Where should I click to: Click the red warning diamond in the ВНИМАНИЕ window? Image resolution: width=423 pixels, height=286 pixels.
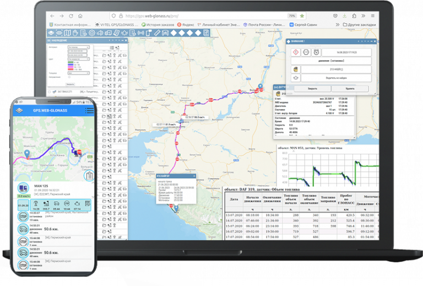296,52
